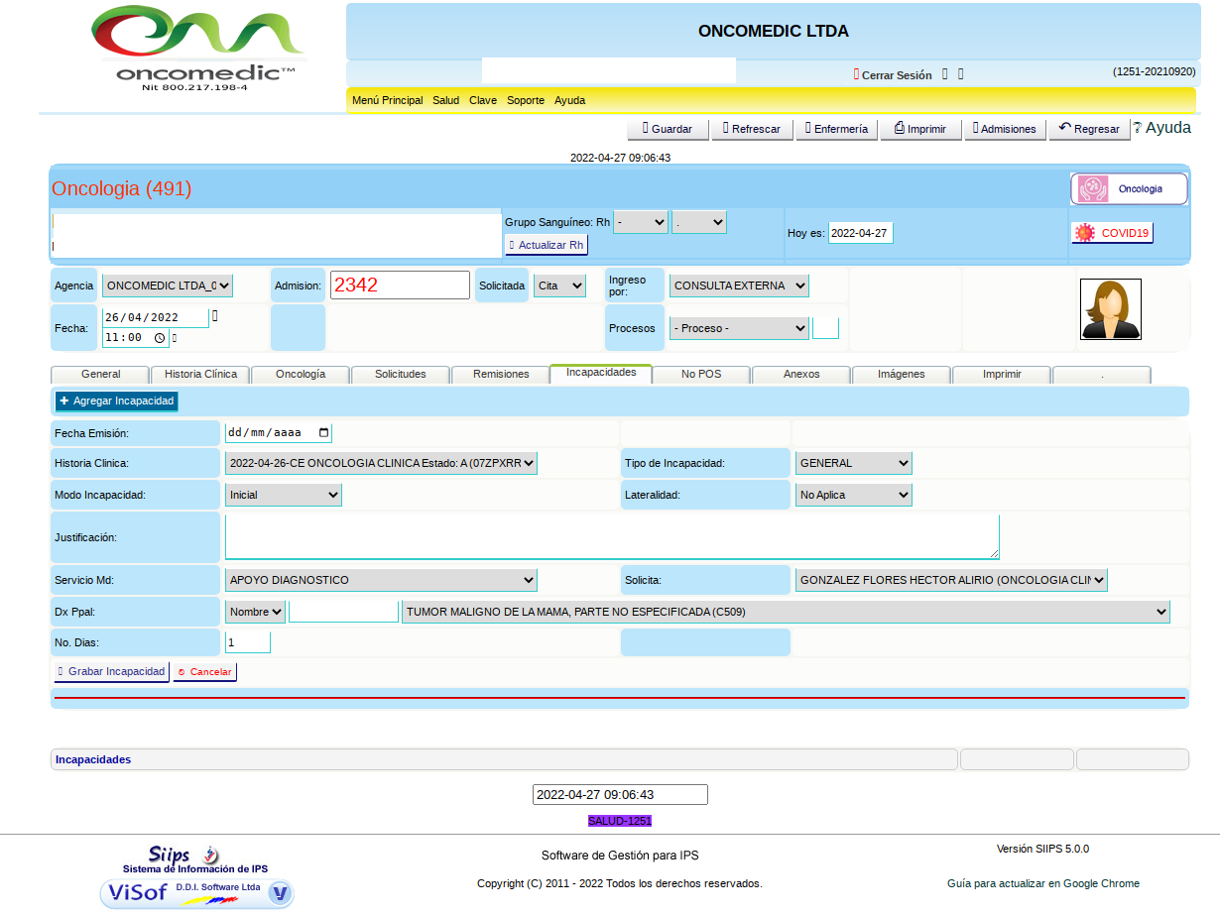
Task: Open the COVID19 virus icon button
Action: coord(1112,233)
